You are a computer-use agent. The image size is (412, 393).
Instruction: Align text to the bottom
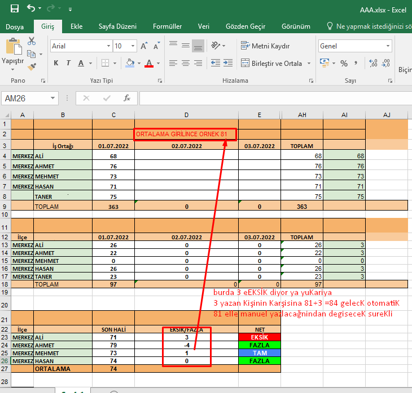tap(198, 46)
